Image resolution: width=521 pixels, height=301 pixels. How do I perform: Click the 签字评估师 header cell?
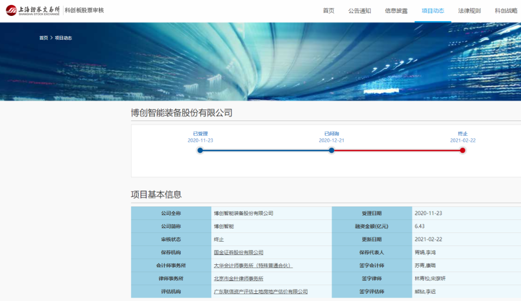372,291
